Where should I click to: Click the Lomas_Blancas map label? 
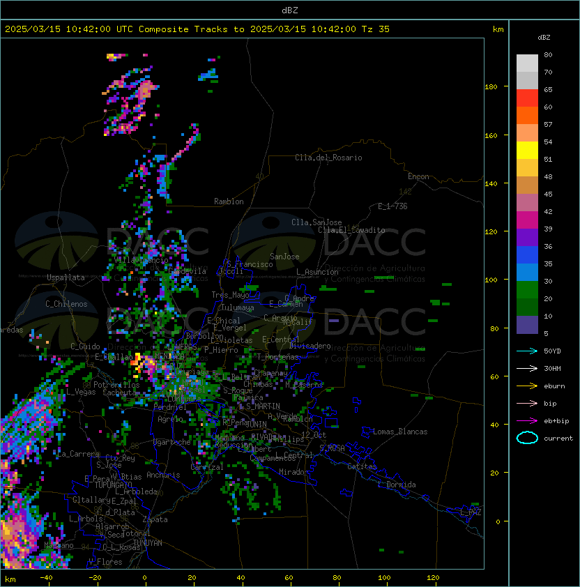(400, 432)
